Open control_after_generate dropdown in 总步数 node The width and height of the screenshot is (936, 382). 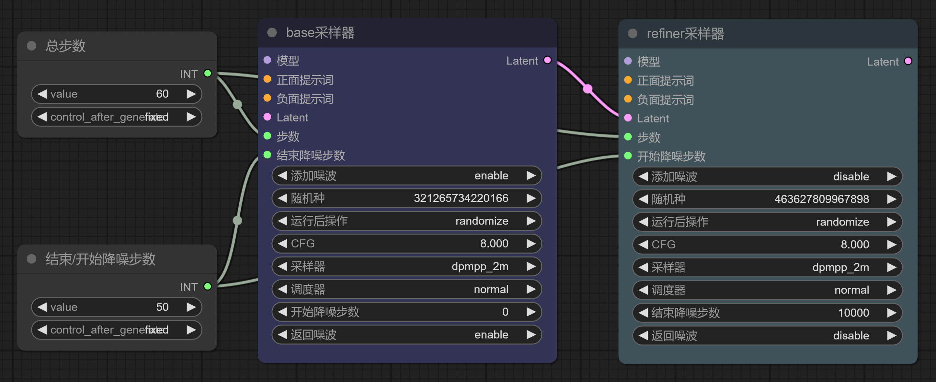pos(117,117)
